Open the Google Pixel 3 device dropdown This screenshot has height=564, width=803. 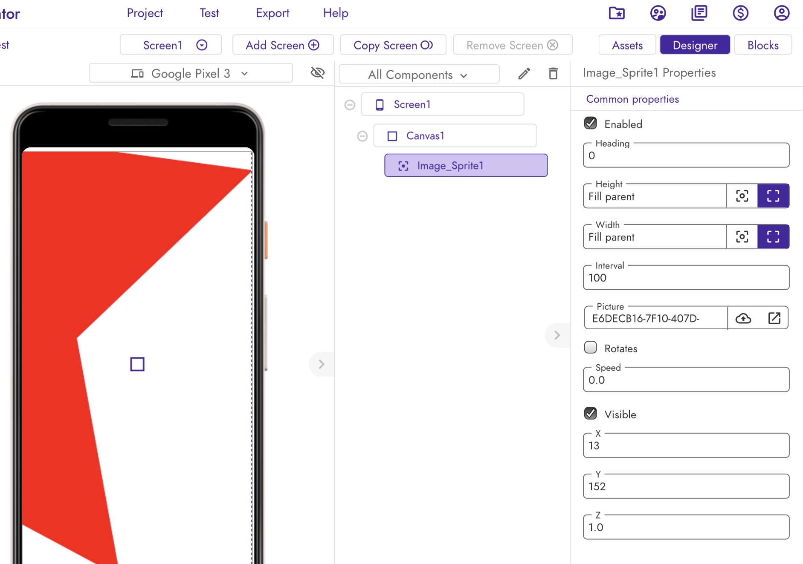[x=191, y=73]
